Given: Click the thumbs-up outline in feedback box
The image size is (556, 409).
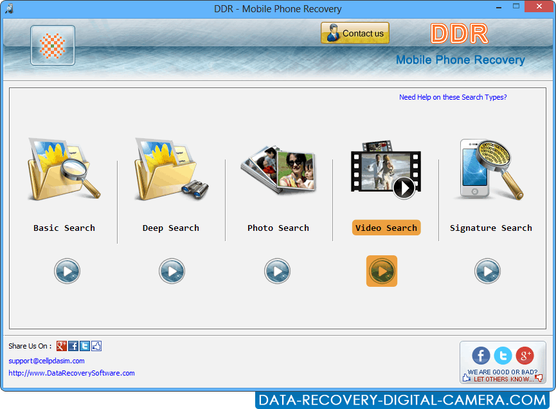Looking at the screenshot, I should (x=466, y=377).
